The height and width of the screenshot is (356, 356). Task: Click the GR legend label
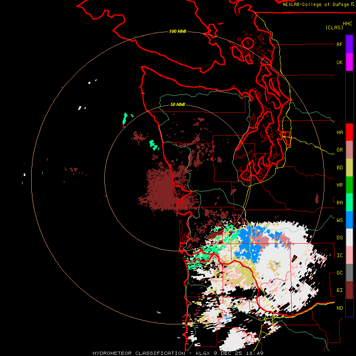pyautogui.click(x=339, y=150)
